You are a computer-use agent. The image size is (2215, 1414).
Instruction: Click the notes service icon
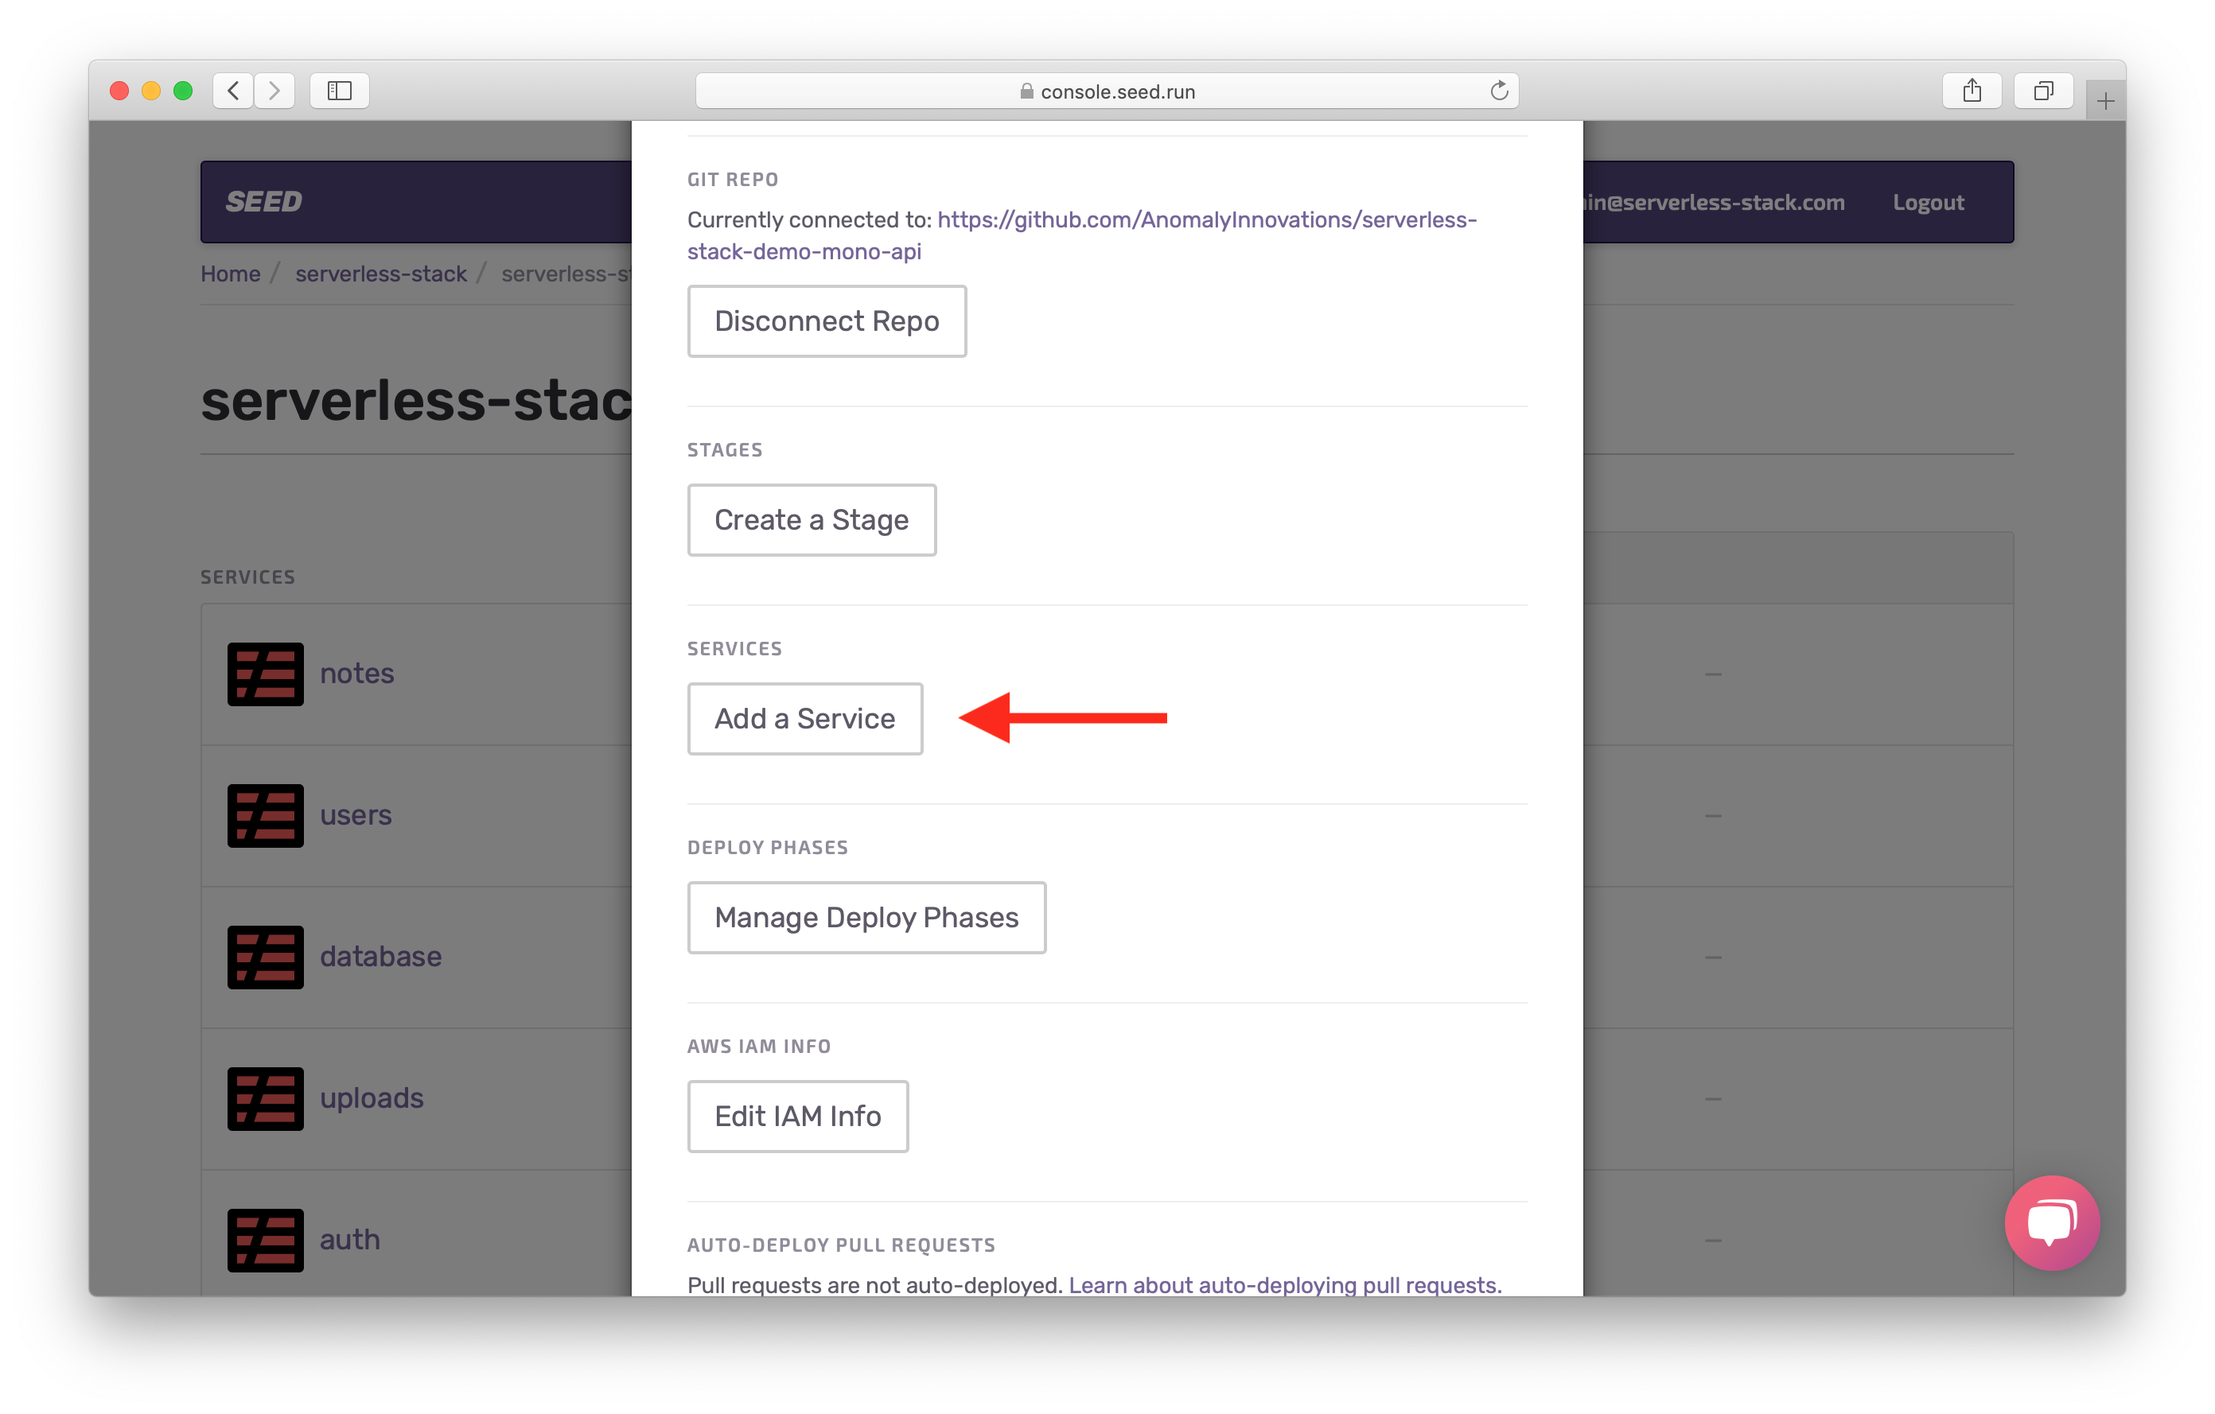(265, 674)
